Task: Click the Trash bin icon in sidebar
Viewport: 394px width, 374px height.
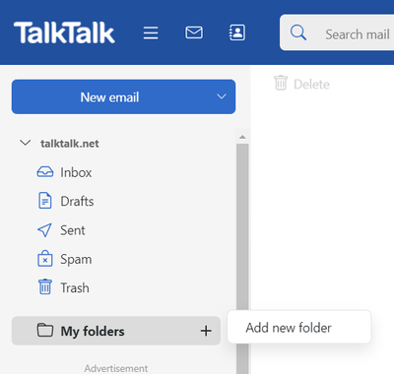Action: (x=45, y=286)
